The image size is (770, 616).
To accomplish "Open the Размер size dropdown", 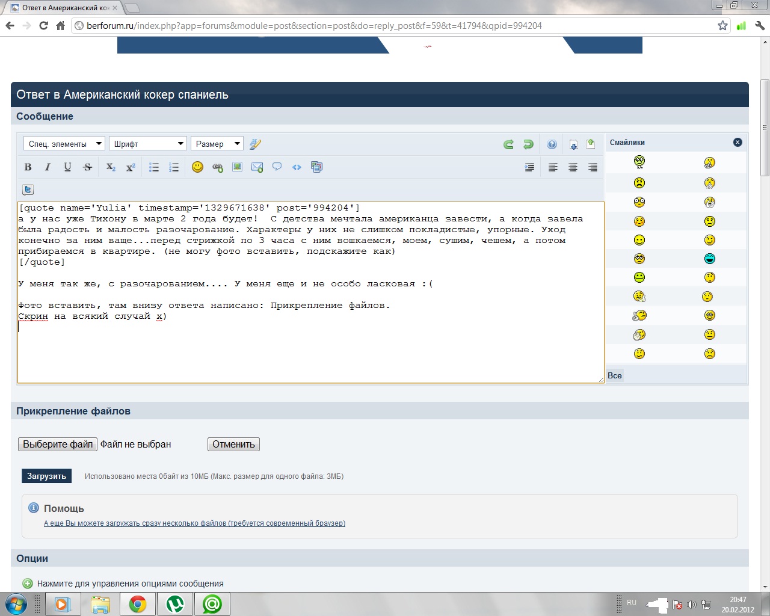I will pos(217,144).
